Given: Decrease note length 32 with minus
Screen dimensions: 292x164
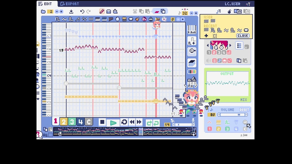Looking at the screenshot, I should pos(191,13).
